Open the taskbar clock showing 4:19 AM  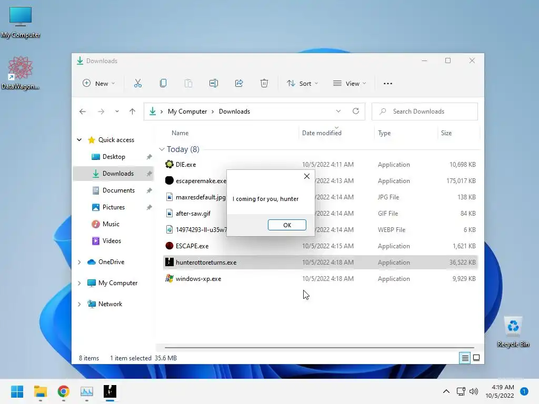(500, 391)
